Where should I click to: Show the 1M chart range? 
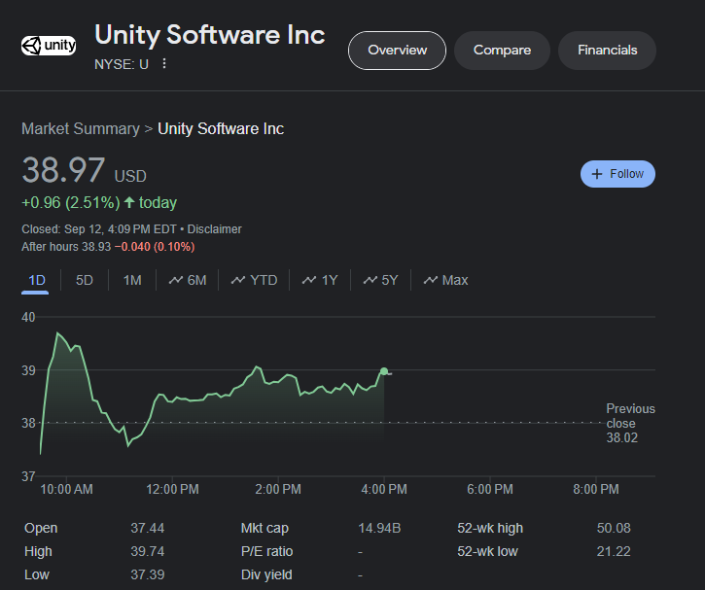[x=132, y=280]
